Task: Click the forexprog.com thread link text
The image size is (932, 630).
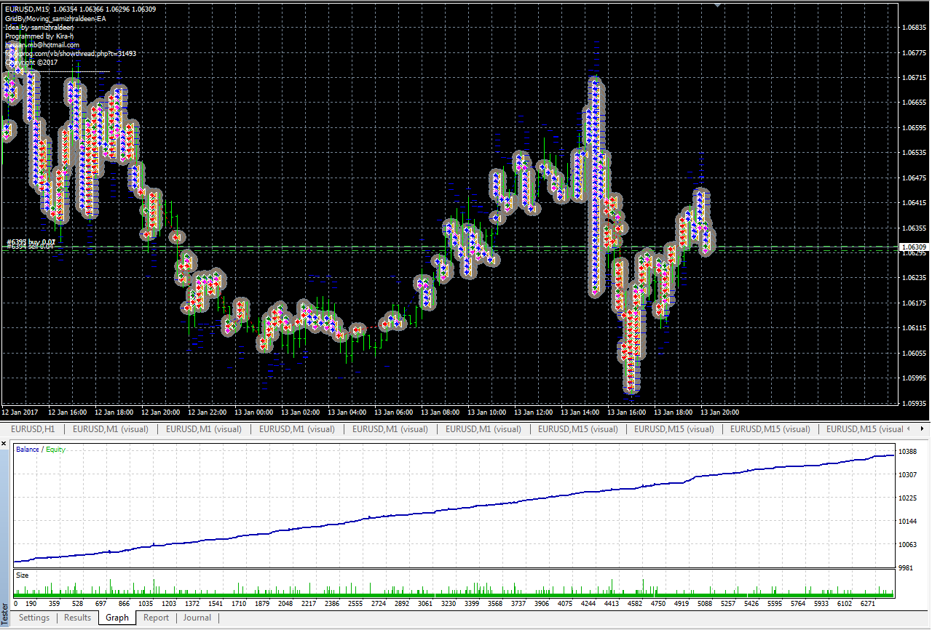Action: coord(71,54)
